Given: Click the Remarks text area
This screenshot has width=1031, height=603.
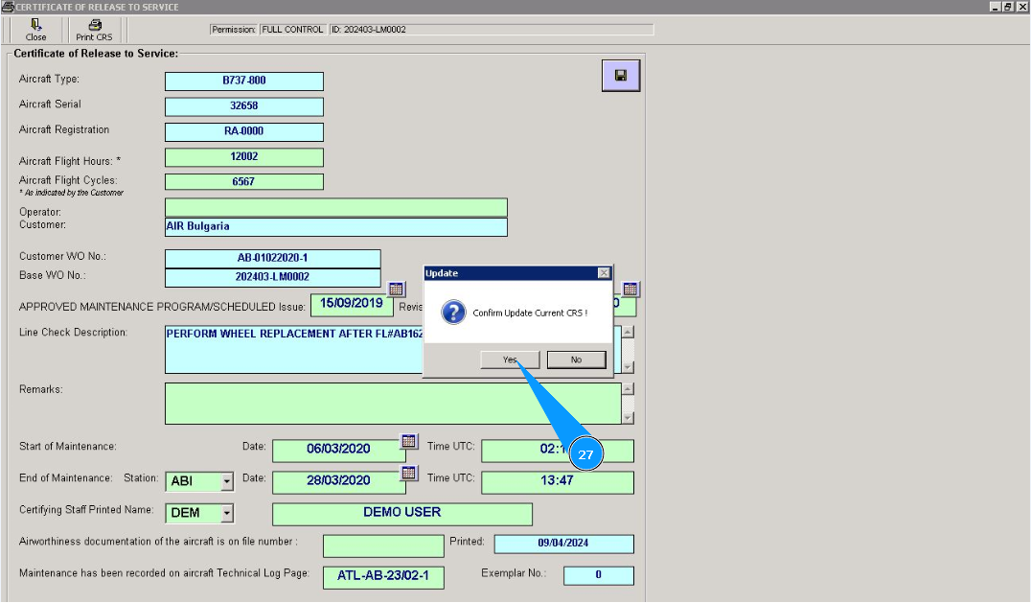Looking at the screenshot, I should pos(393,404).
